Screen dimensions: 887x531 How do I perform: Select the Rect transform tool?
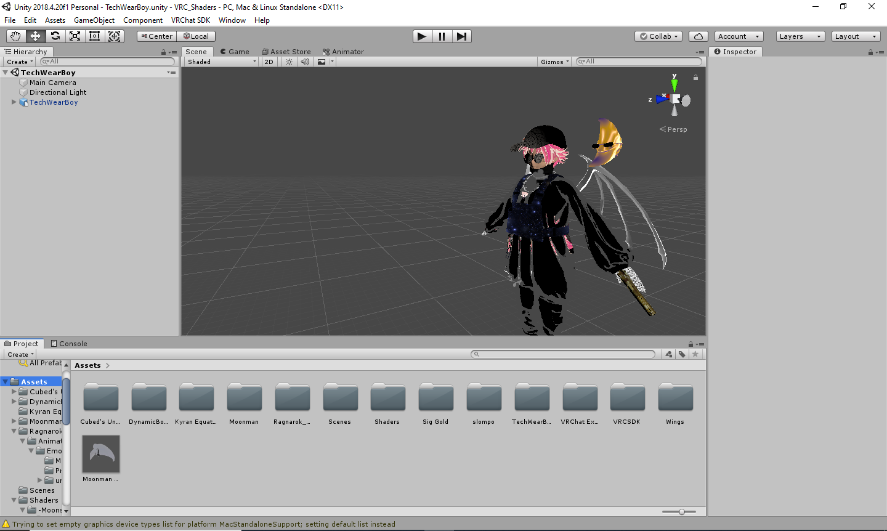(x=94, y=36)
